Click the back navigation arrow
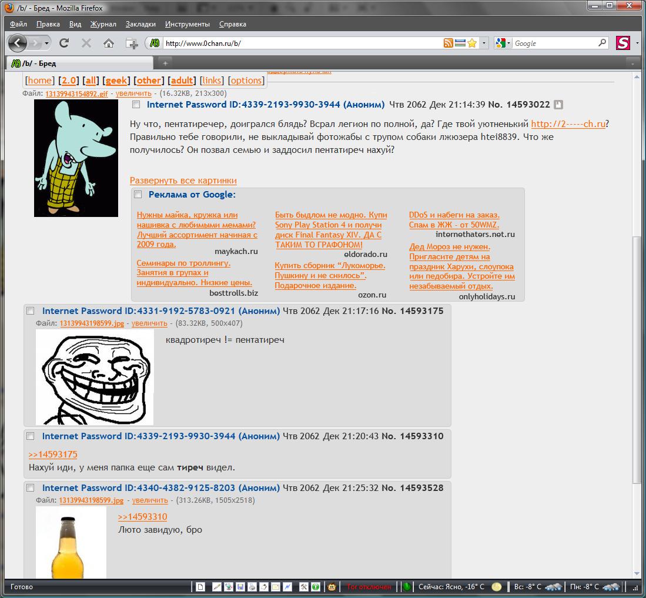The width and height of the screenshot is (646, 598). pos(17,43)
